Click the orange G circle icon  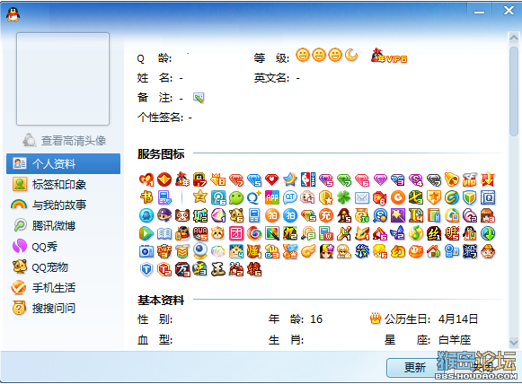[398, 197]
